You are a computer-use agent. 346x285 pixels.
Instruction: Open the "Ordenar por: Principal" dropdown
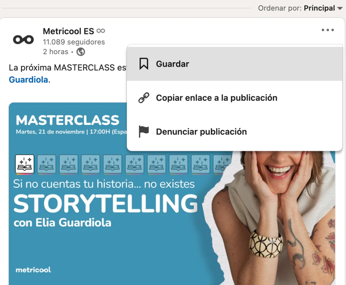300,8
